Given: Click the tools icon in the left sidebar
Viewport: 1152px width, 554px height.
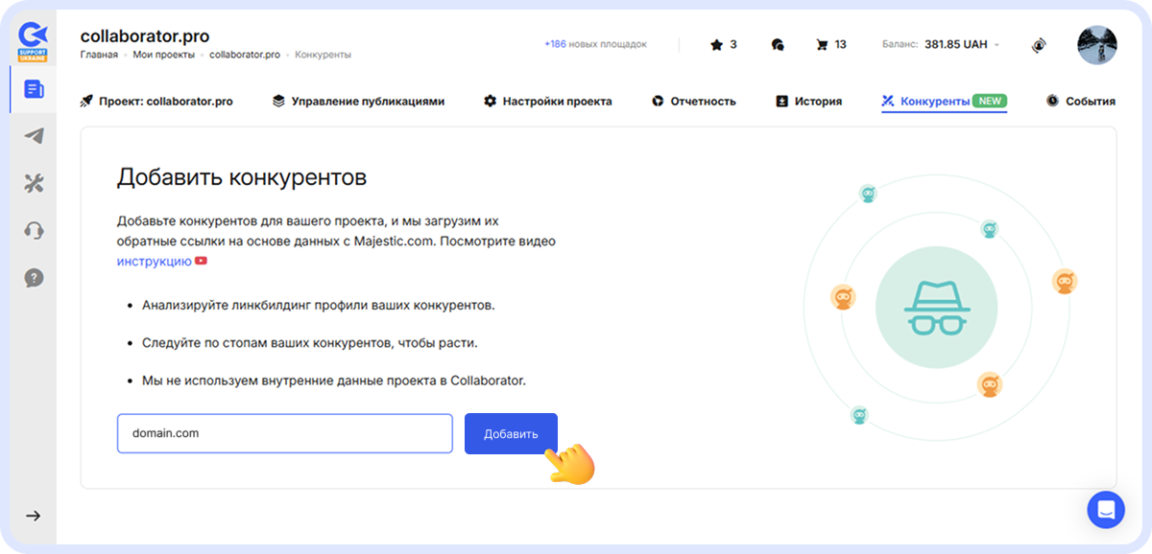Looking at the screenshot, I should point(33,183).
